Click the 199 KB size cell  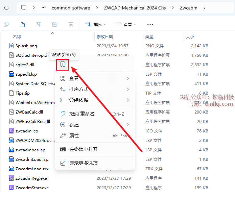pos(201,188)
